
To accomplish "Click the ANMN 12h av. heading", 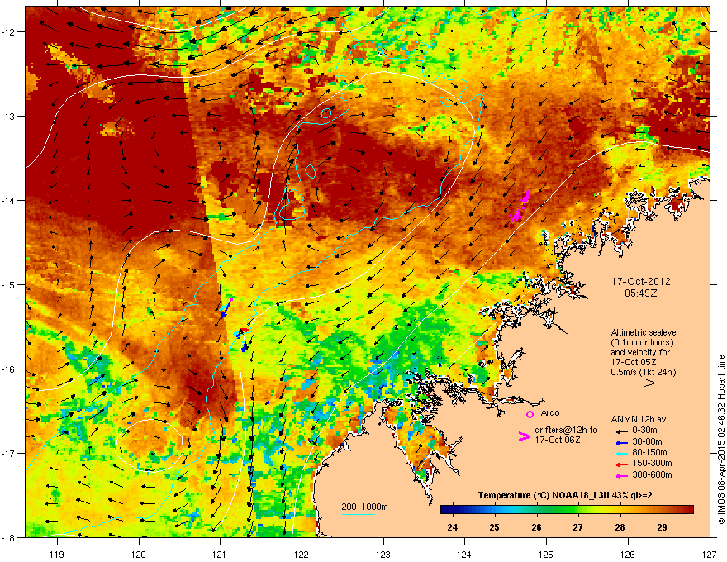I will [x=639, y=420].
